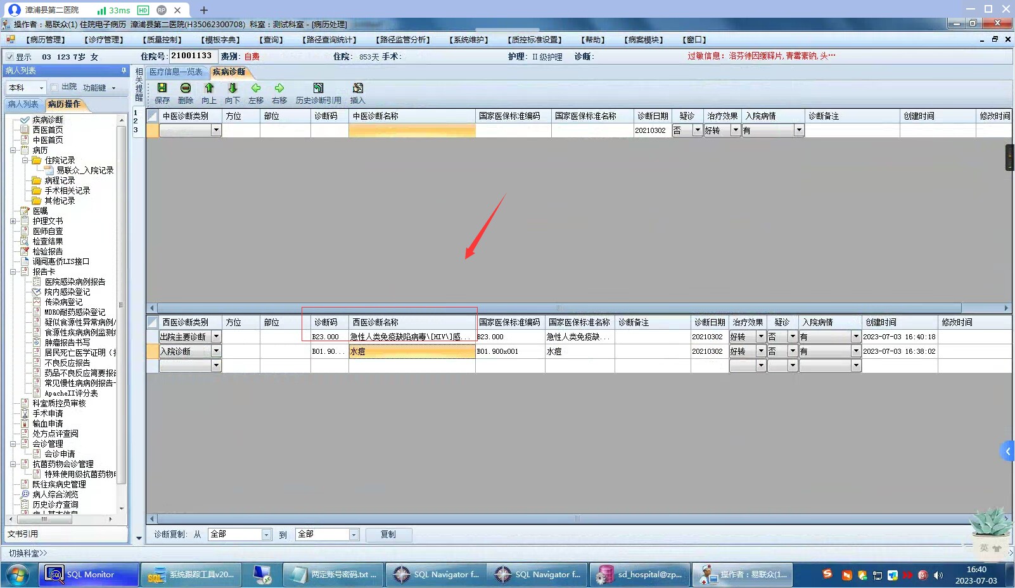Image resolution: width=1015 pixels, height=588 pixels.
Task: Click the 删除 delete icon
Action: (x=186, y=88)
